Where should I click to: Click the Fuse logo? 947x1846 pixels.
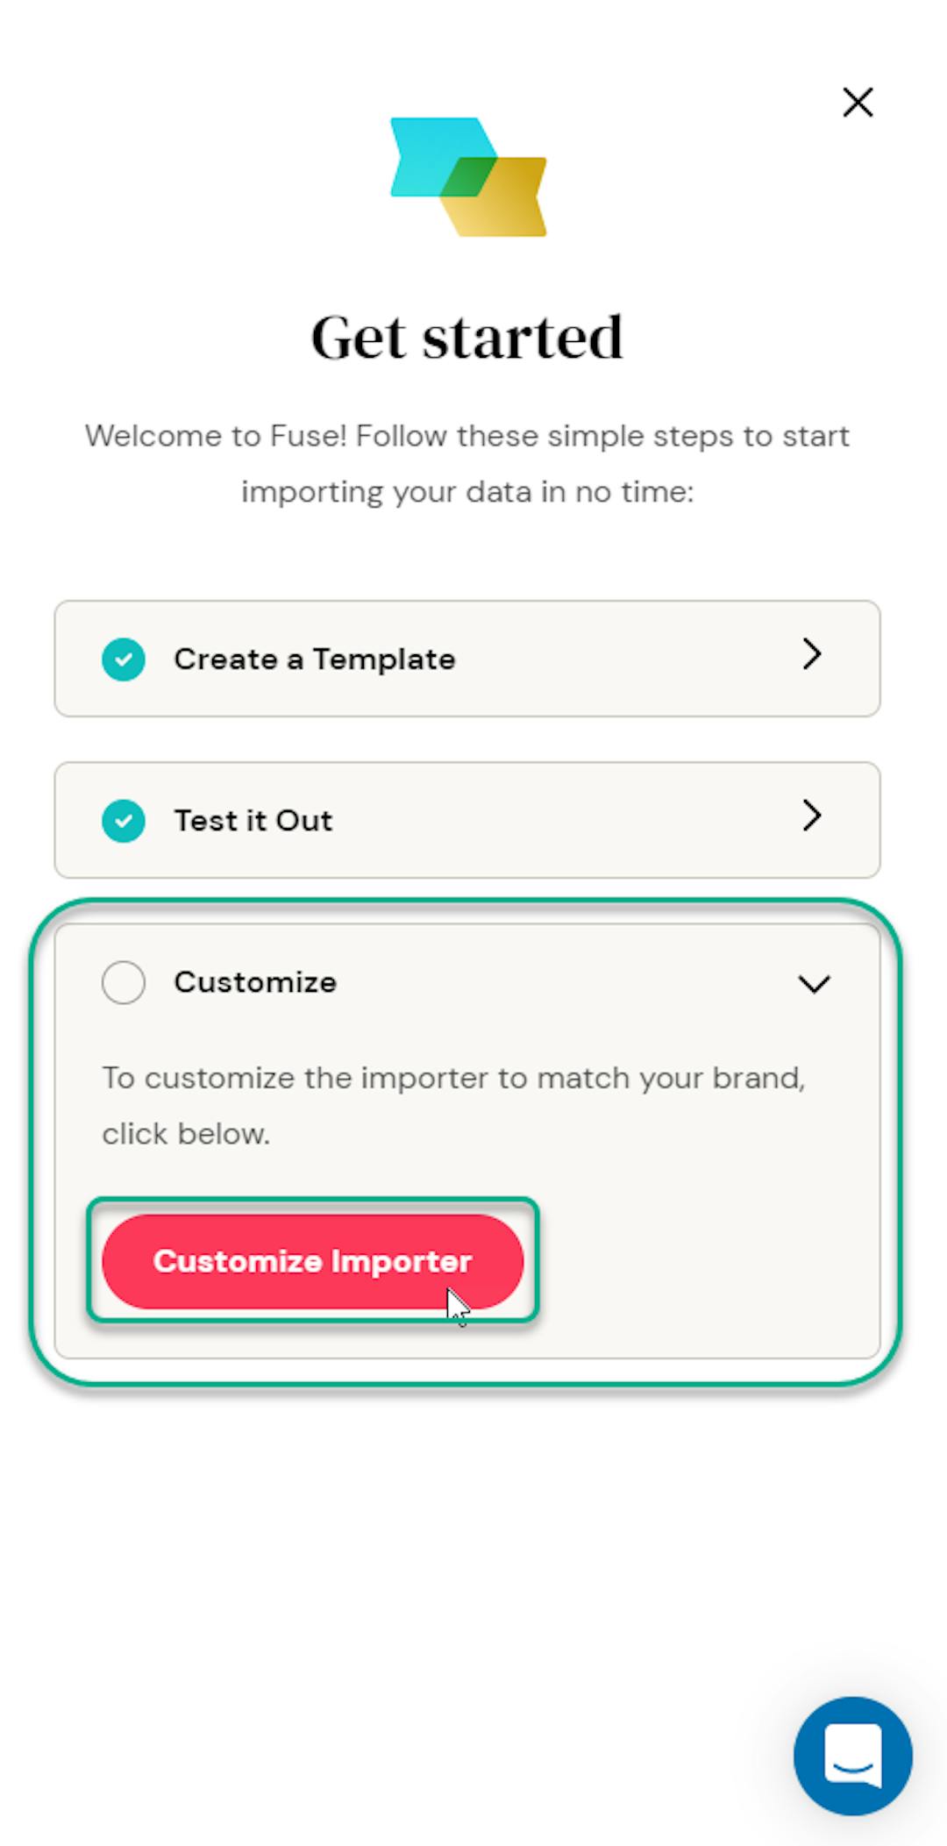467,176
